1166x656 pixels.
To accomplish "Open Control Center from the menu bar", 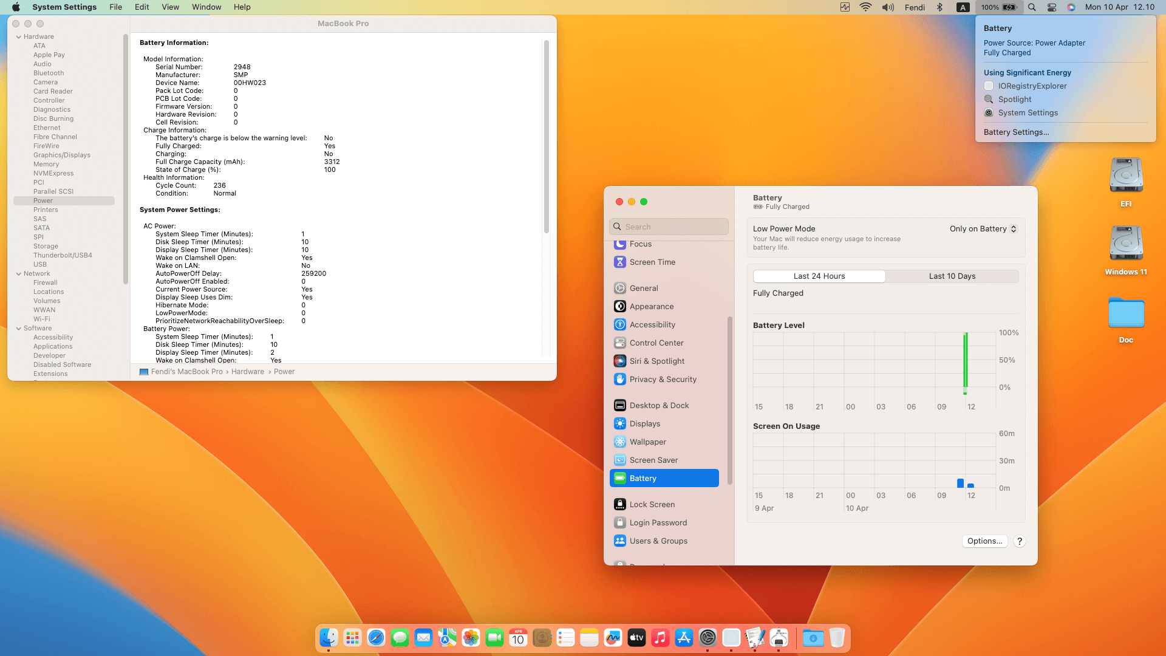I will (1052, 7).
